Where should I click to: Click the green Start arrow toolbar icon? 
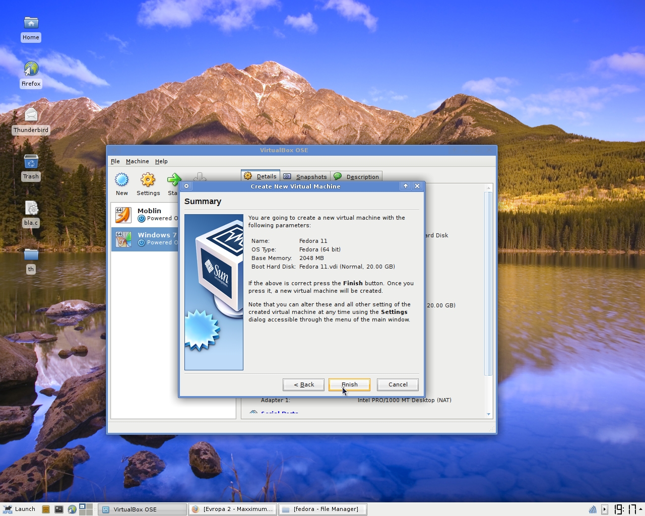pyautogui.click(x=174, y=180)
